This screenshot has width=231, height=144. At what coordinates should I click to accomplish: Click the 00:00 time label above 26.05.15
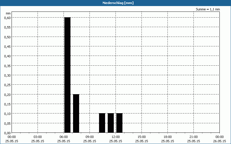(x=219, y=137)
